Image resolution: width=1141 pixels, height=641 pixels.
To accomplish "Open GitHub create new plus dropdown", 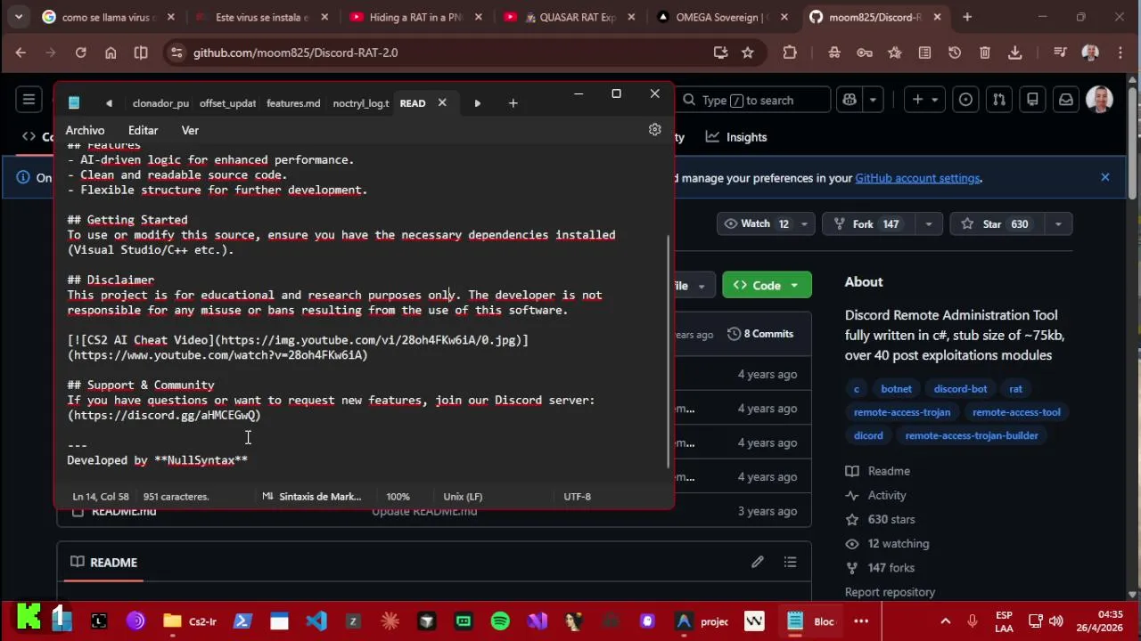I will [925, 100].
